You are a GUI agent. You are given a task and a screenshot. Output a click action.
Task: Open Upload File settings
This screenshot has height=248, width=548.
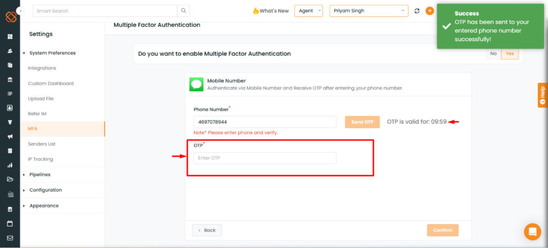coord(41,99)
